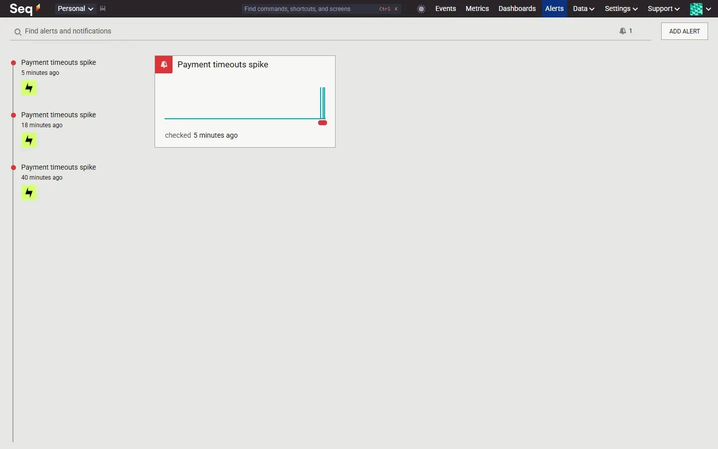The height and width of the screenshot is (449, 718).
Task: Click the 'checked 5 minutes ago' text
Action: [x=201, y=135]
